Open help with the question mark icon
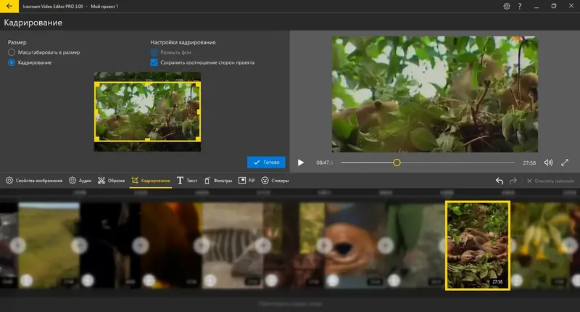This screenshot has height=312, width=580. tap(520, 6)
